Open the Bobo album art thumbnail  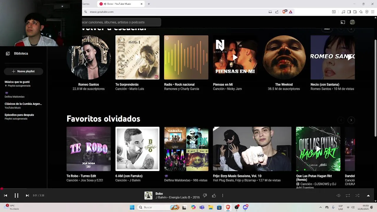click(x=148, y=196)
